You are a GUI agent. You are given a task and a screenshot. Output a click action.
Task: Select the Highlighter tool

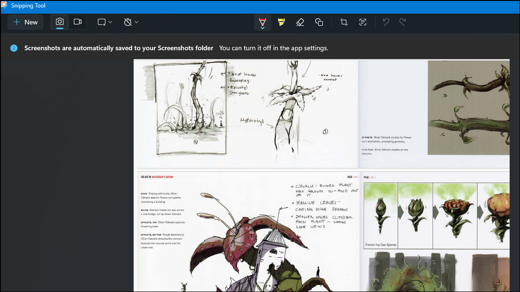pyautogui.click(x=281, y=22)
